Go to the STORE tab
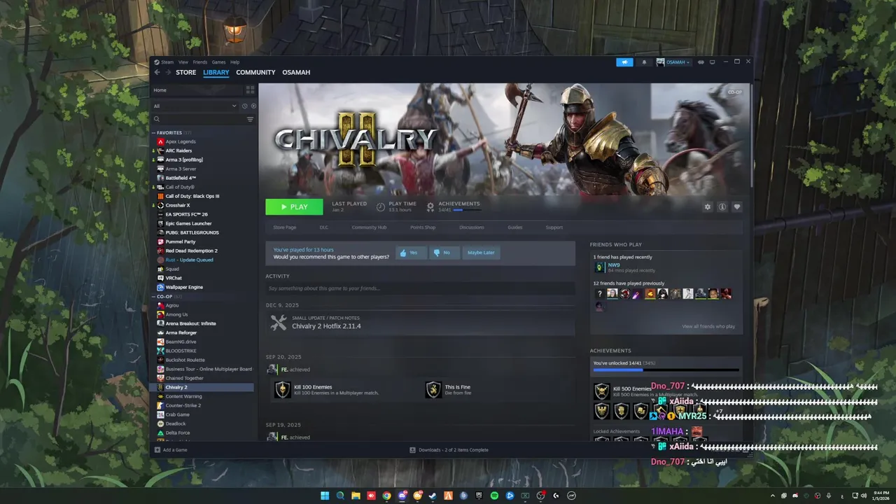 [x=185, y=72]
